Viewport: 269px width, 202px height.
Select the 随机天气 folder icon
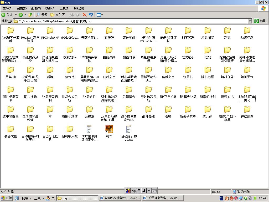click(x=247, y=70)
